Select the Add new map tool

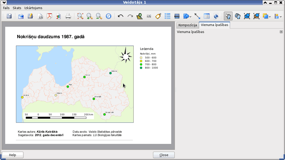click(140, 16)
